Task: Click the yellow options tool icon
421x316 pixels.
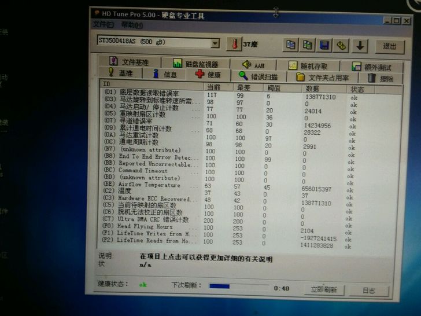Action: (x=341, y=45)
